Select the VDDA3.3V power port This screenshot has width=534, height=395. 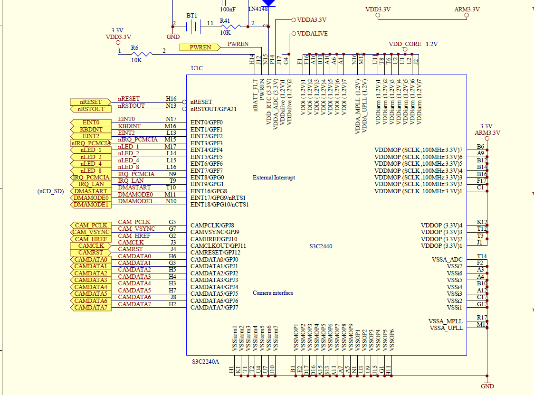pos(309,20)
